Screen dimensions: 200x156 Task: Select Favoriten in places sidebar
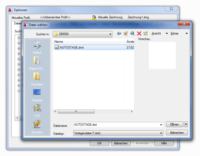coord(37,79)
